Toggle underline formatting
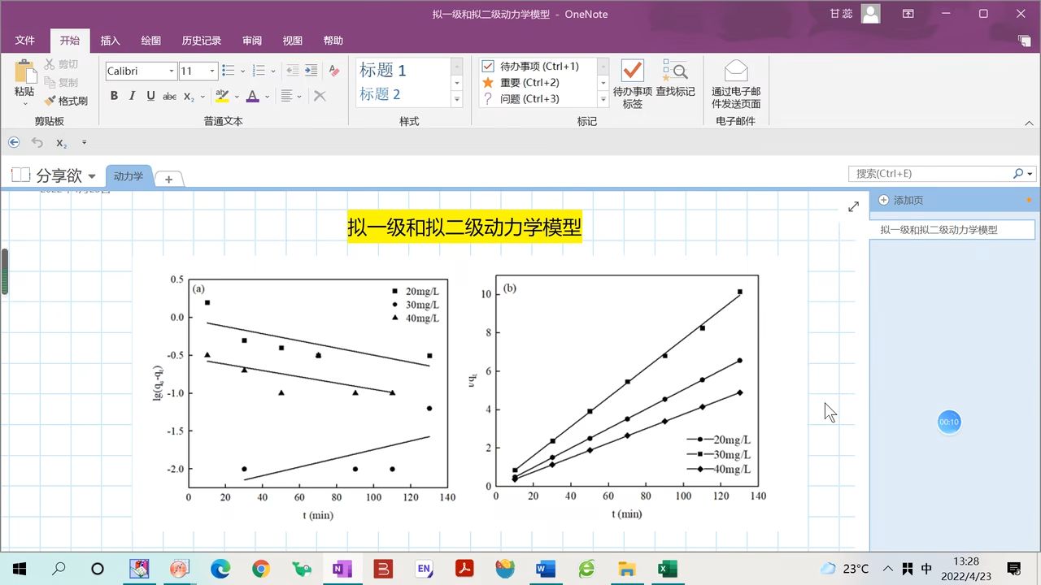1041x585 pixels. point(150,96)
